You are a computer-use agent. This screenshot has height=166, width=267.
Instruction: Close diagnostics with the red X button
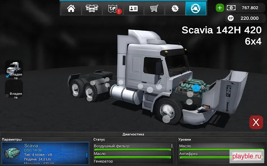pos(256,122)
